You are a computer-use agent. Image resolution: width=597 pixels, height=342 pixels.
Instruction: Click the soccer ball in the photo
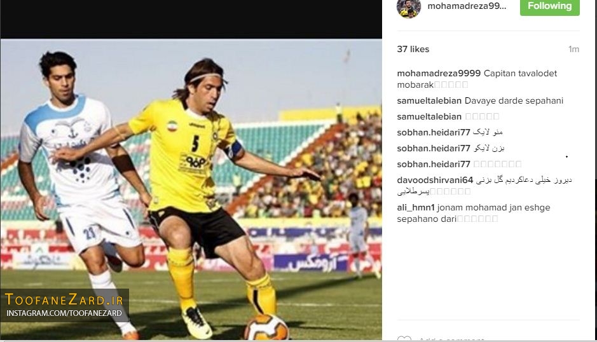(x=266, y=327)
